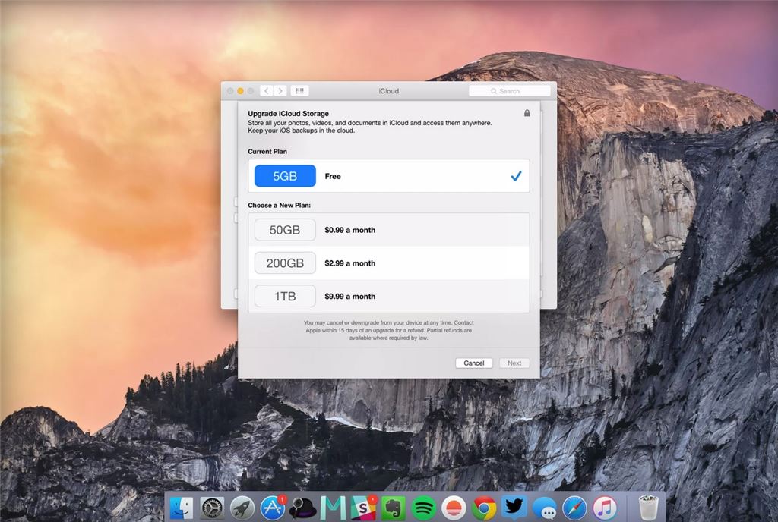778x522 pixels.
Task: Choose the 200GB storage plan
Action: (388, 263)
